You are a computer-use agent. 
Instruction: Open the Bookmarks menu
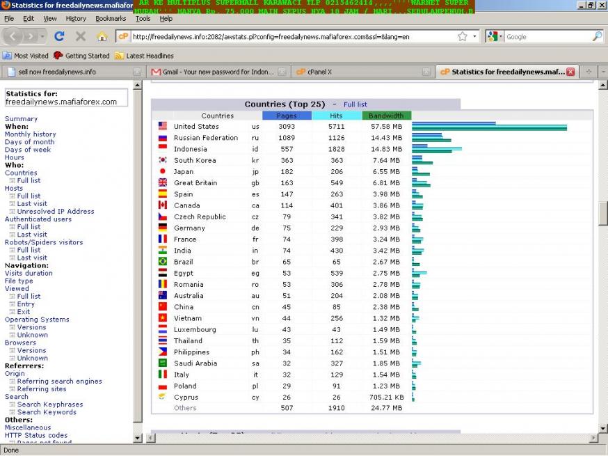pyautogui.click(x=111, y=19)
